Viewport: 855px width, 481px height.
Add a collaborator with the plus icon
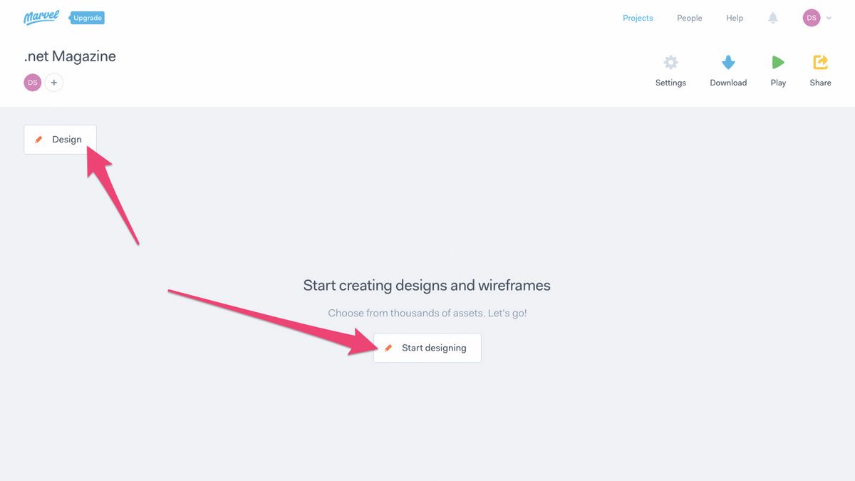coord(54,82)
